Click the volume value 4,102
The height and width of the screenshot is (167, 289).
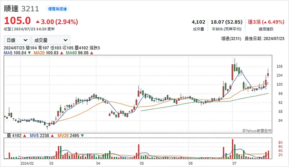click(x=198, y=22)
